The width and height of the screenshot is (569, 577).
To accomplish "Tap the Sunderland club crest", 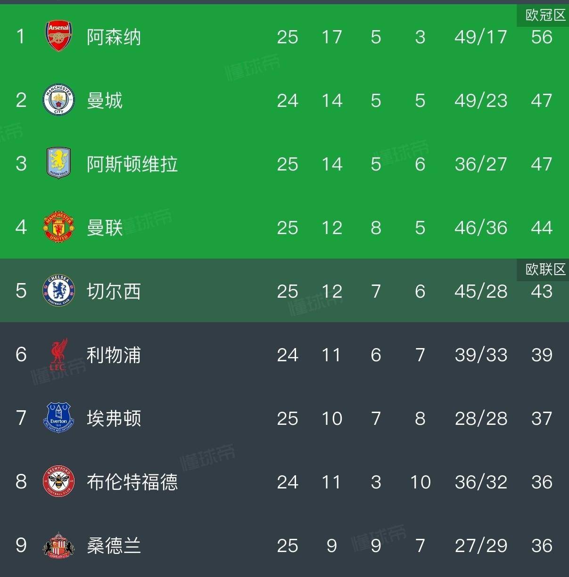I will [58, 545].
